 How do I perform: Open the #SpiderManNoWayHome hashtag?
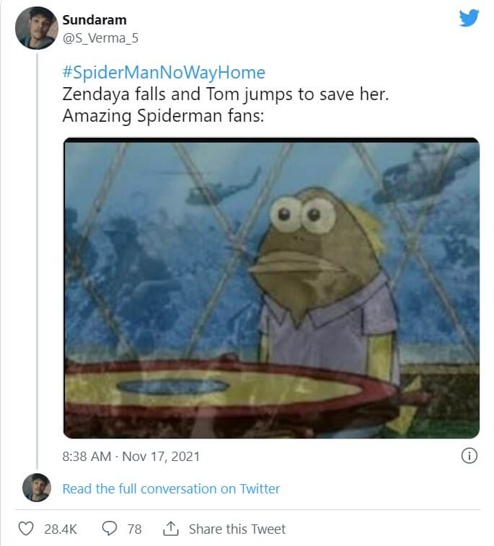click(x=164, y=73)
